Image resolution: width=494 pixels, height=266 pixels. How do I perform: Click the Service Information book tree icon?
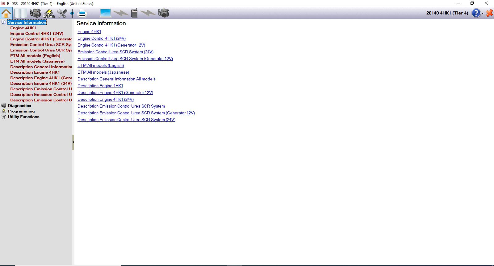pos(4,22)
